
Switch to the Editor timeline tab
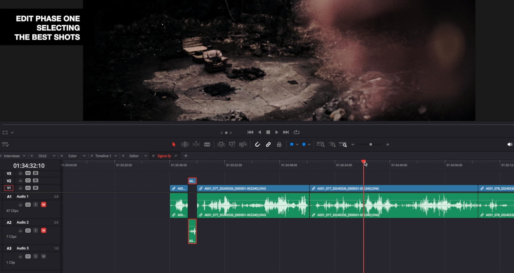[134, 156]
